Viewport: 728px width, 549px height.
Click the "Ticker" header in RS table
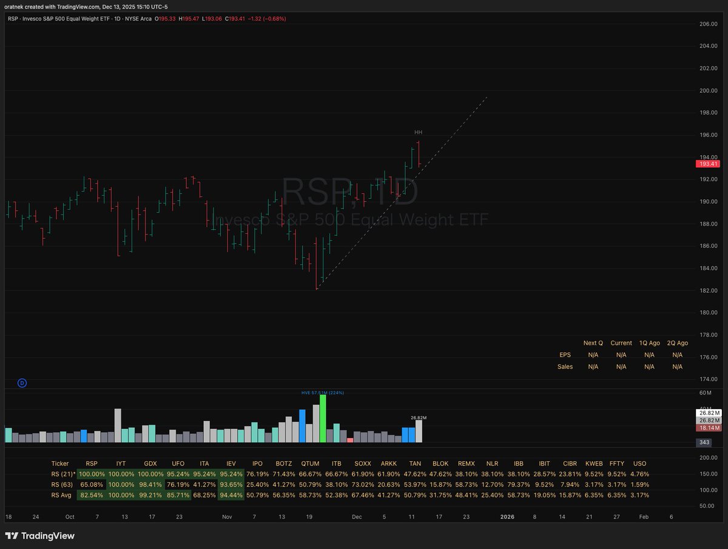[60, 463]
